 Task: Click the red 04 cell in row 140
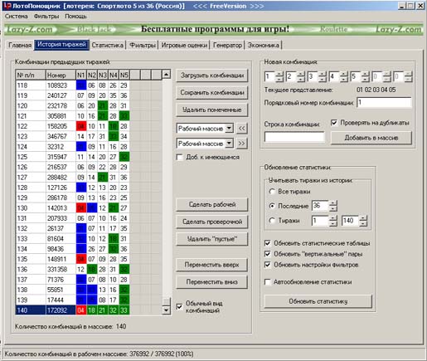tap(80, 310)
